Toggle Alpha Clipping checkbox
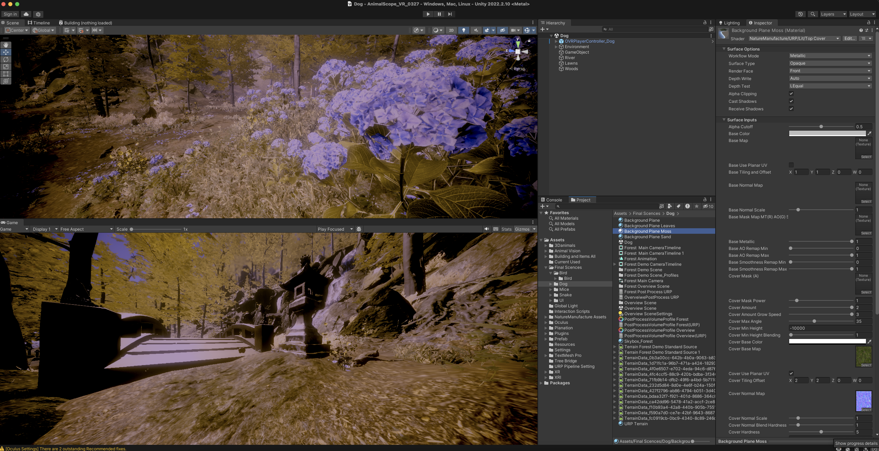 click(x=791, y=93)
